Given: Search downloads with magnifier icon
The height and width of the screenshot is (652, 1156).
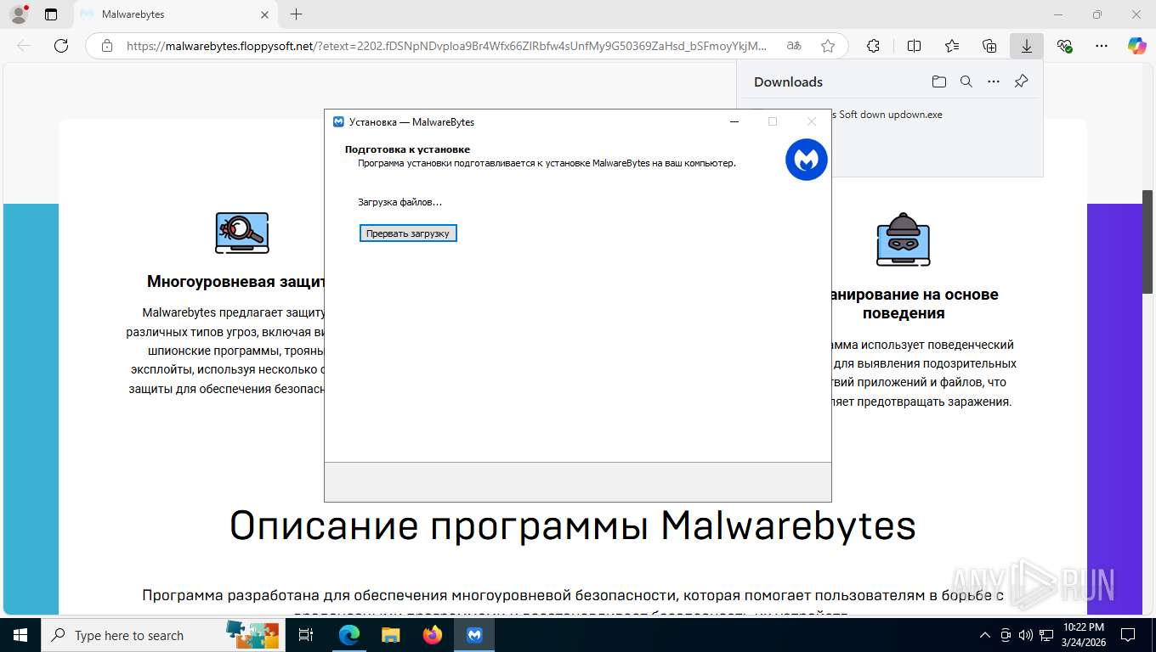Looking at the screenshot, I should pyautogui.click(x=966, y=81).
